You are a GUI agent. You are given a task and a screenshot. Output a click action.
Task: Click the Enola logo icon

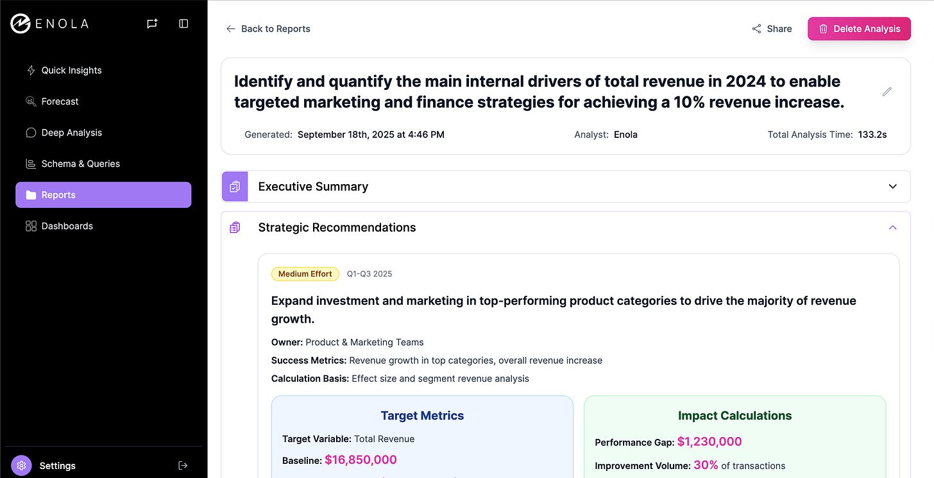(21, 24)
